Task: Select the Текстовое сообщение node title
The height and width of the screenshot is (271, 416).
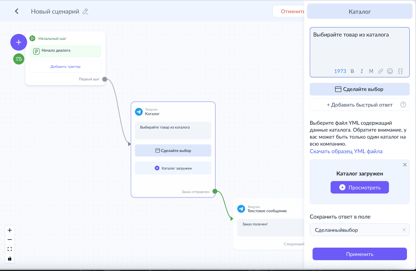Action: [x=267, y=211]
